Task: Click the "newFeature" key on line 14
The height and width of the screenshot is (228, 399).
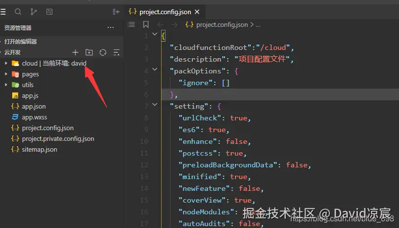Action: (204, 188)
